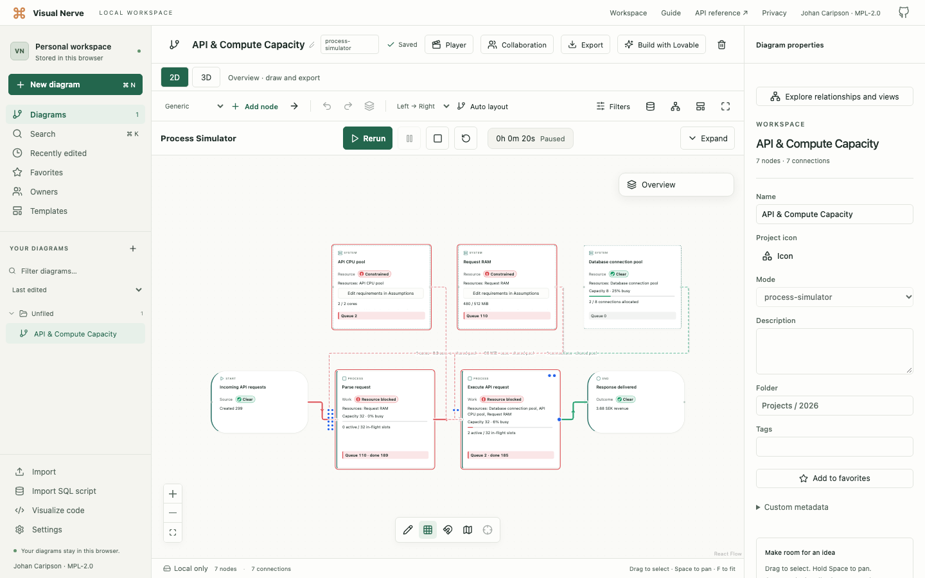This screenshot has width=925, height=578.
Task: Open API reference link
Action: [x=721, y=13]
